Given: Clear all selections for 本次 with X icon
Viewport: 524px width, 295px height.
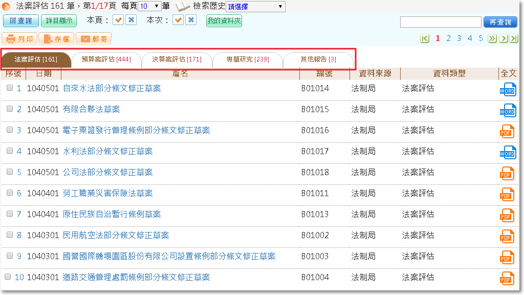Looking at the screenshot, I should 191,20.
